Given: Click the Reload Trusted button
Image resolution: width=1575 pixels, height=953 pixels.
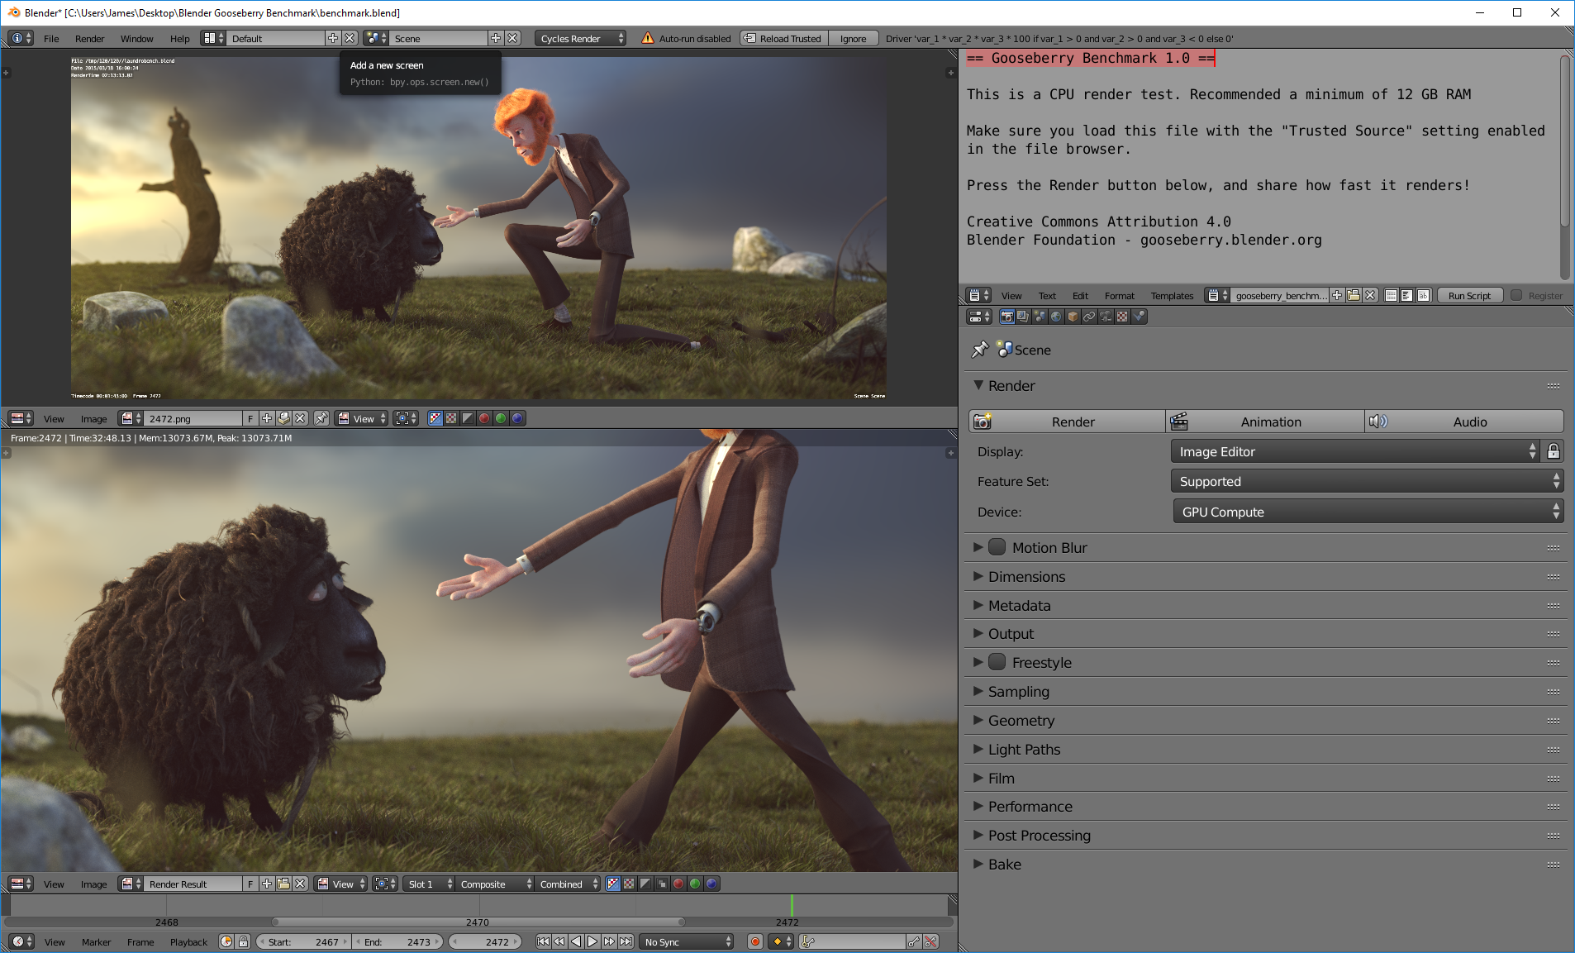Looking at the screenshot, I should click(x=783, y=39).
